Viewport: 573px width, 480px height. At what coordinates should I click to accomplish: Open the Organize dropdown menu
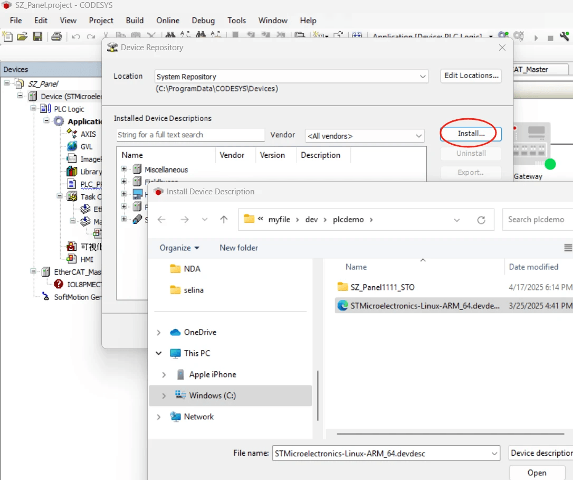click(x=179, y=248)
